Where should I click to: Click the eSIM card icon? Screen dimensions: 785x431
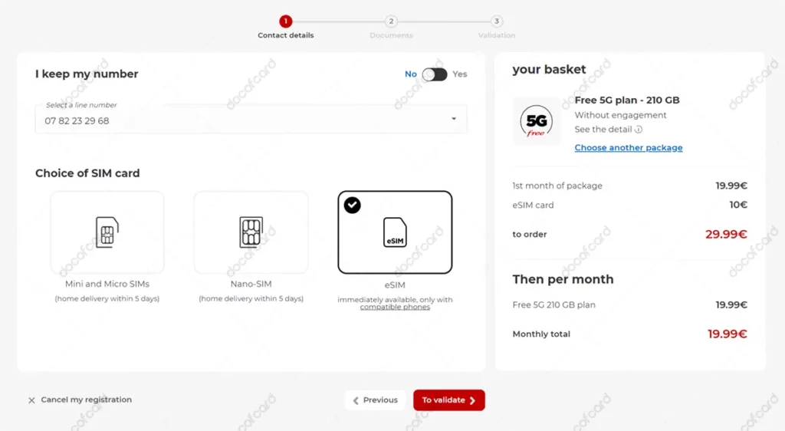click(395, 232)
